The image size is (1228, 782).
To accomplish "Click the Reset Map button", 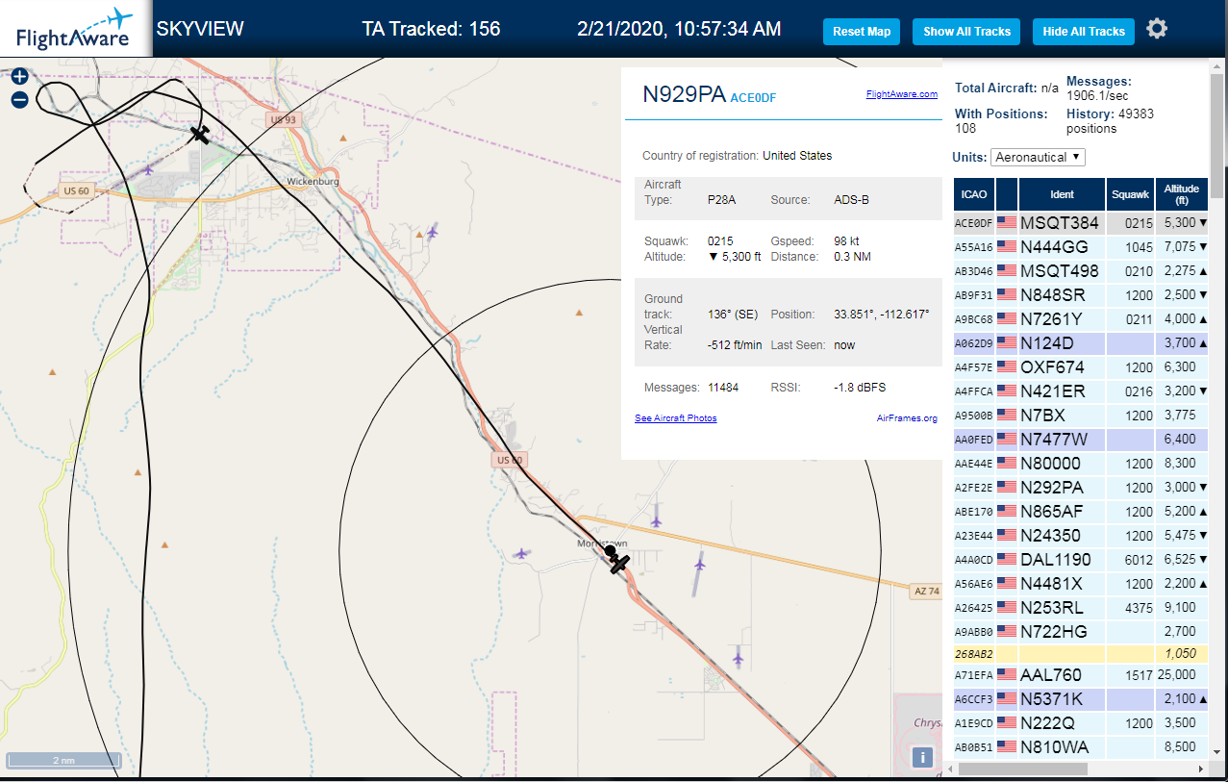I will click(862, 31).
